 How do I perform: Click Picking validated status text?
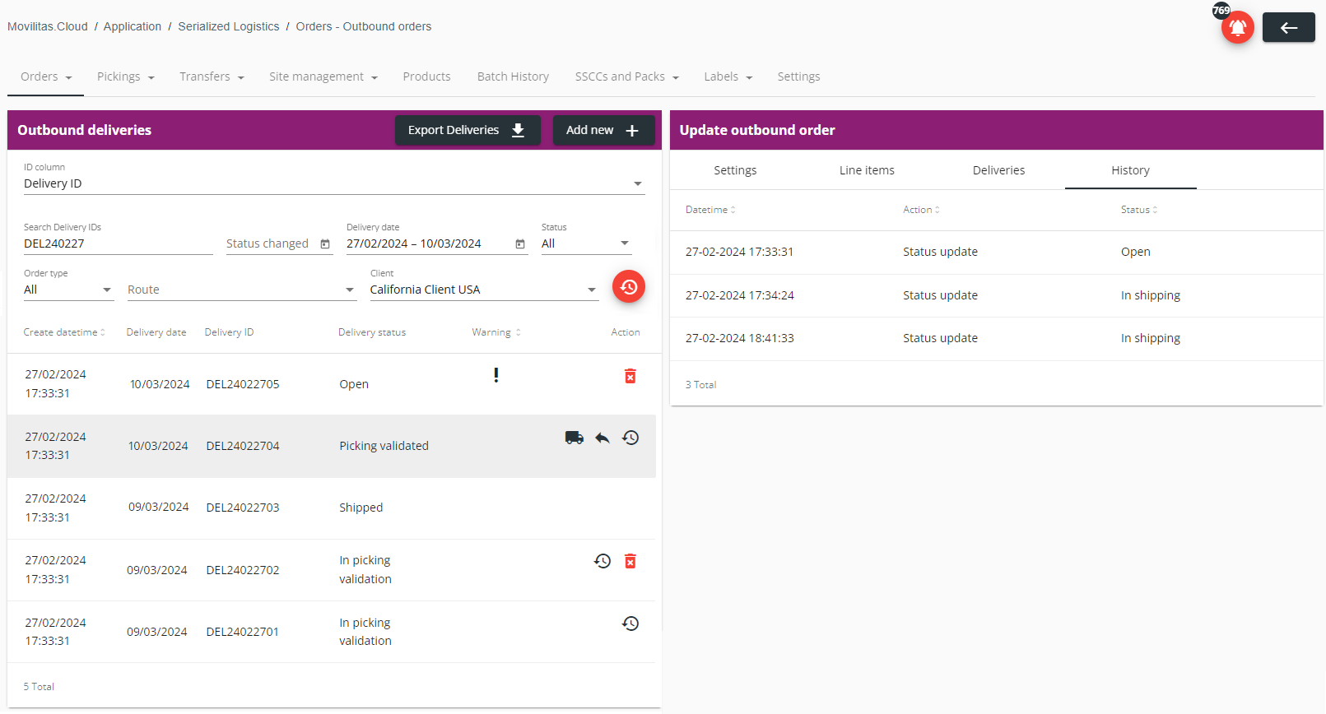384,446
